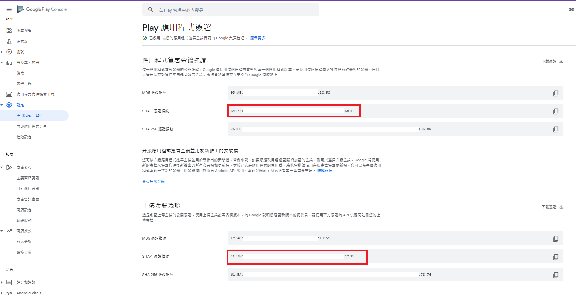576x298 pixels.
Task: Copy the app signing SHA-256 fingerprint
Action: coord(556,129)
